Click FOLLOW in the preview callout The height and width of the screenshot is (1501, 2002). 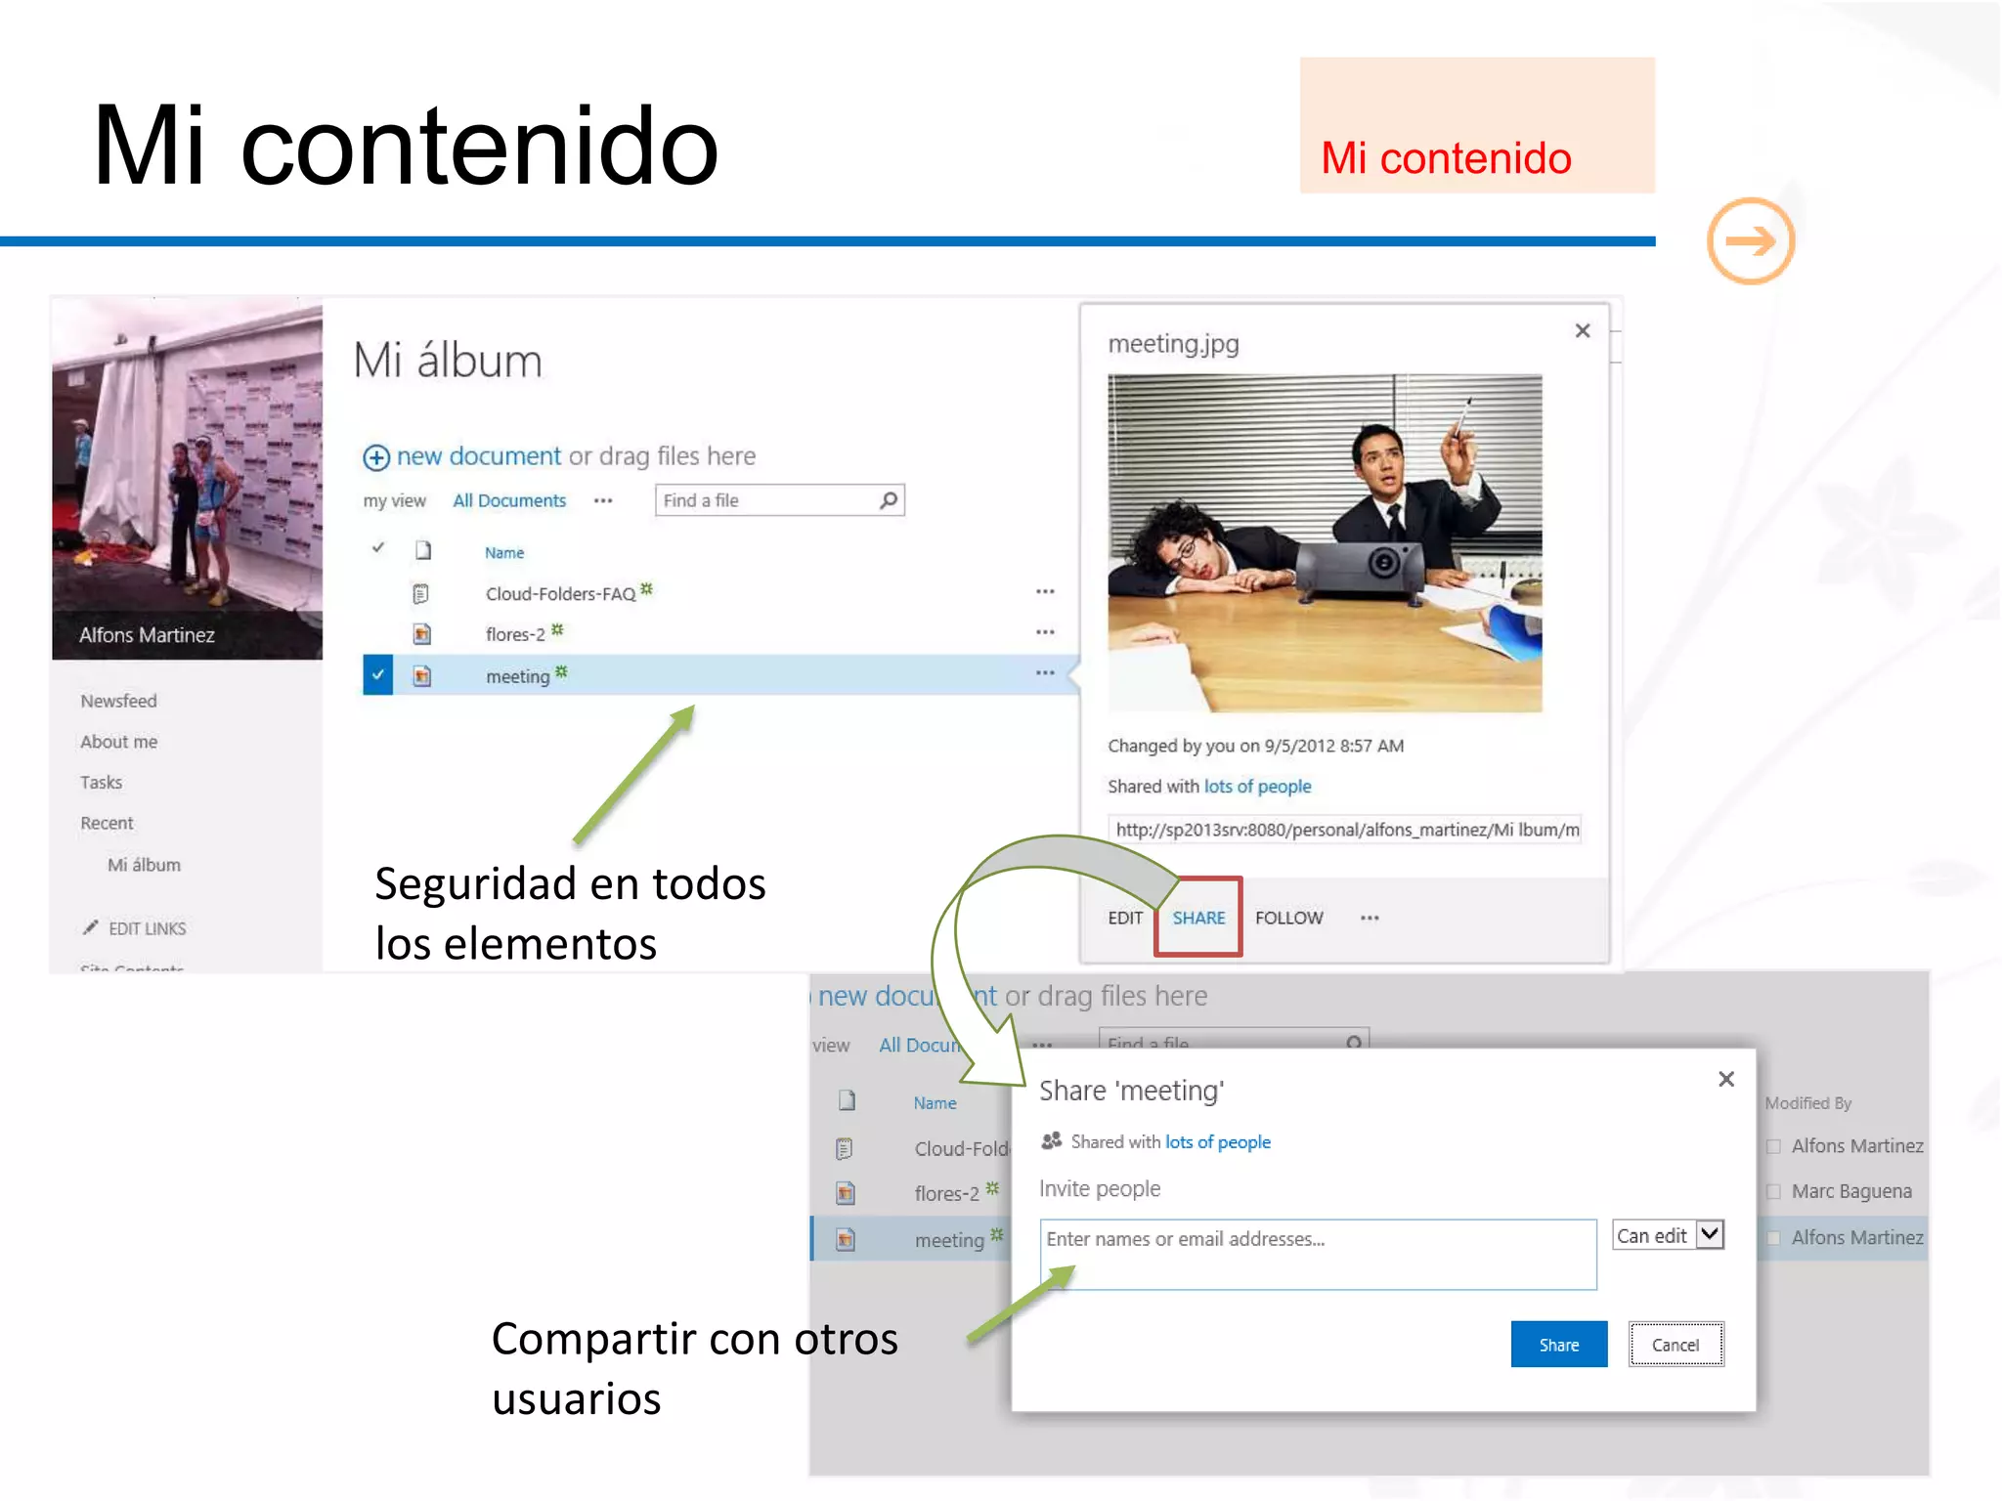pos(1288,918)
